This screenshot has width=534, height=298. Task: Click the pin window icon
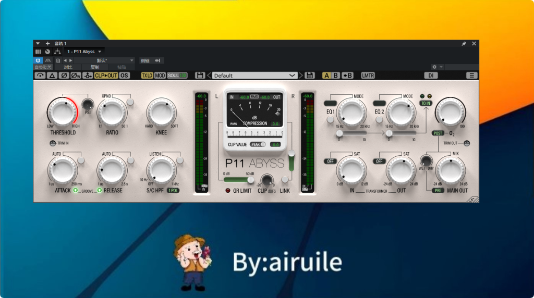point(464,44)
